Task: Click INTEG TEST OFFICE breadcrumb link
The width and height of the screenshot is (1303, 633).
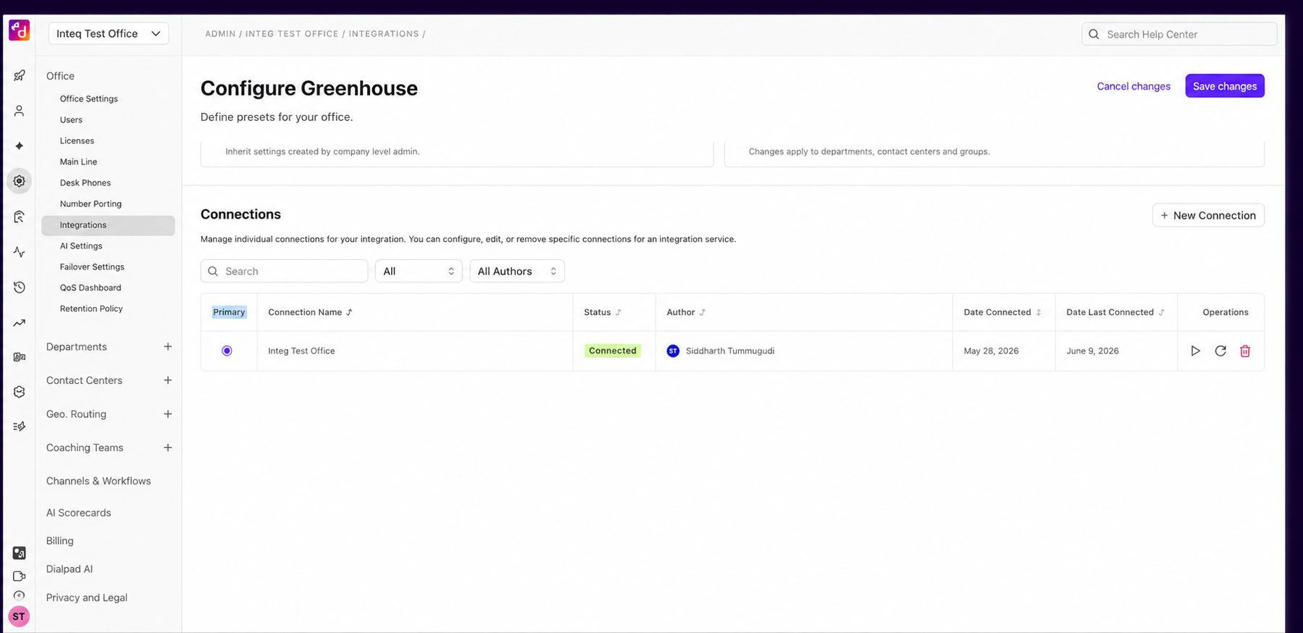Action: pos(292,34)
